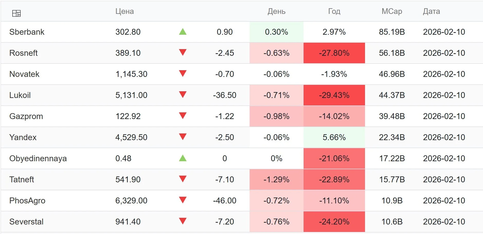The height and width of the screenshot is (234, 483).
Task: Sort by Цена column header
Action: (x=125, y=11)
